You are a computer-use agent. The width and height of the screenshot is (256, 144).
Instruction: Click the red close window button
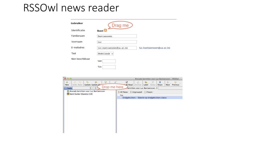point(65,79)
